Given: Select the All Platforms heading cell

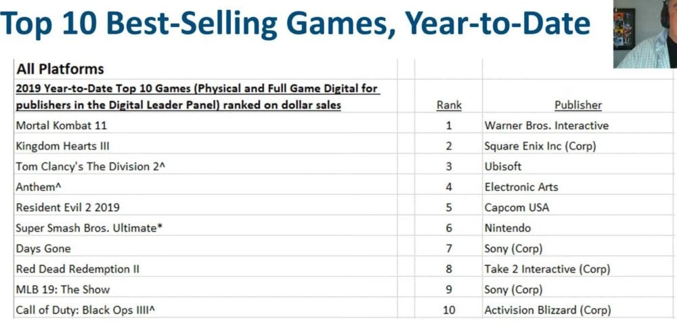Looking at the screenshot, I should coord(60,69).
